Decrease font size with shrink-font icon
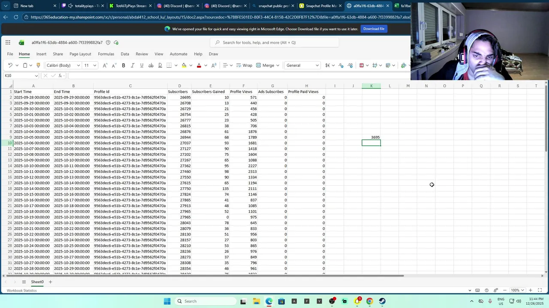Screen dimensions: 549x308 tap(114, 65)
